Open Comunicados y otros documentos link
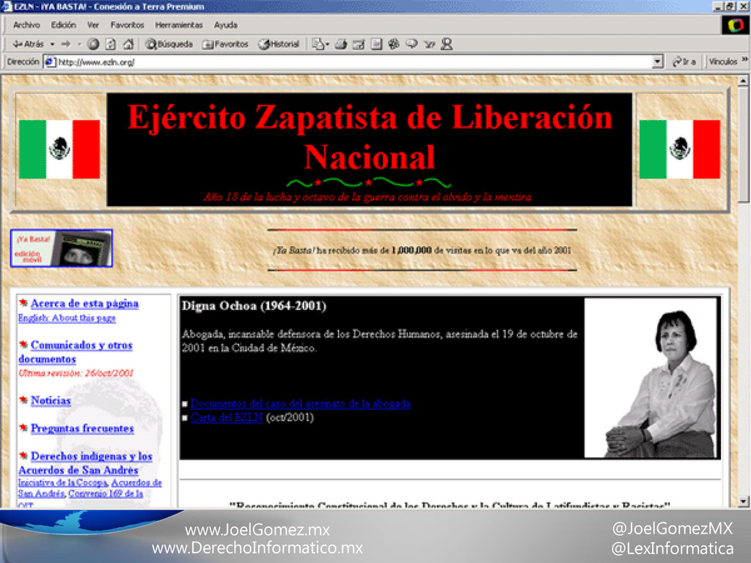Image resolution: width=751 pixels, height=563 pixels. tap(76, 352)
